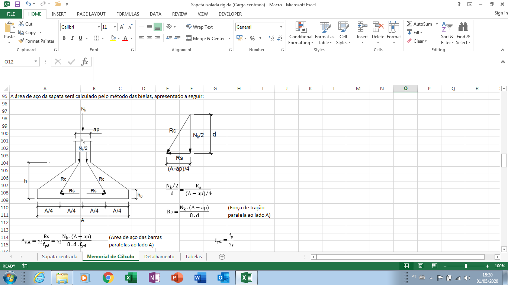Image resolution: width=508 pixels, height=285 pixels.
Task: Click the Undo arrow icon
Action: 28,4
